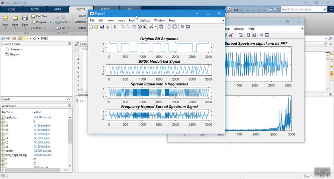Click Insert Legend icon in Figure 1
This screenshot has width=334, height=179.
[x=174, y=26]
